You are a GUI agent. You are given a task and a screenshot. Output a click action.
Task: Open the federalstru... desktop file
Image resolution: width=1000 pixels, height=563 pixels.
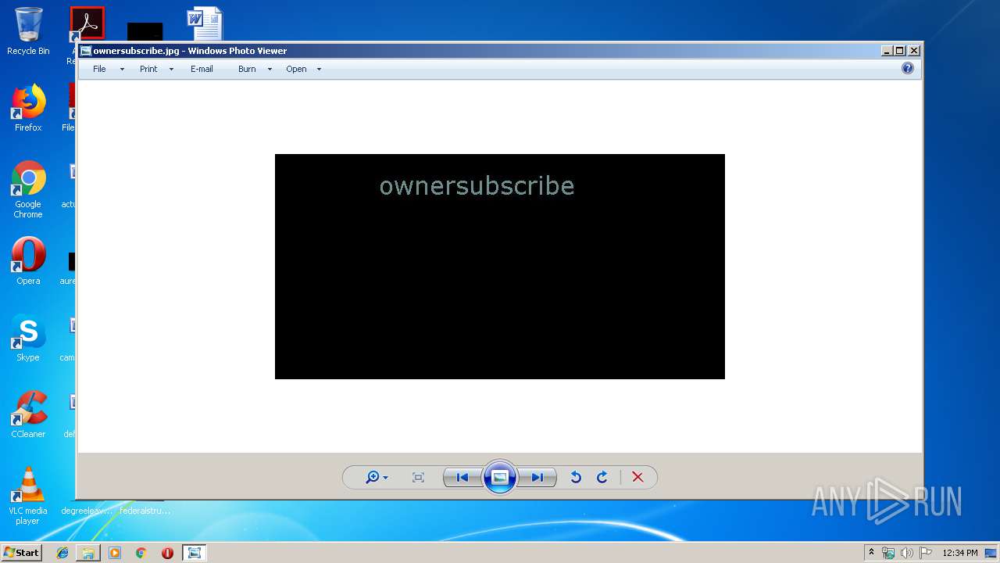pos(145,511)
